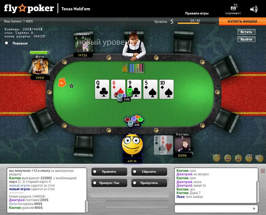This screenshot has height=215, width=266.
Task: Open the Правила игры rules page
Action: click(197, 13)
